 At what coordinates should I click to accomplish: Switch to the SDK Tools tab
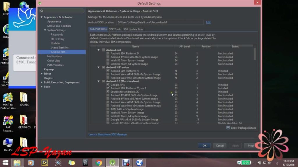[115, 29]
